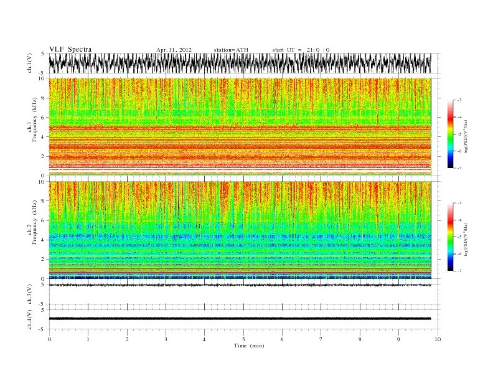Click the "VLF Spectra" plot title
493x381 pixels.
tap(70, 49)
